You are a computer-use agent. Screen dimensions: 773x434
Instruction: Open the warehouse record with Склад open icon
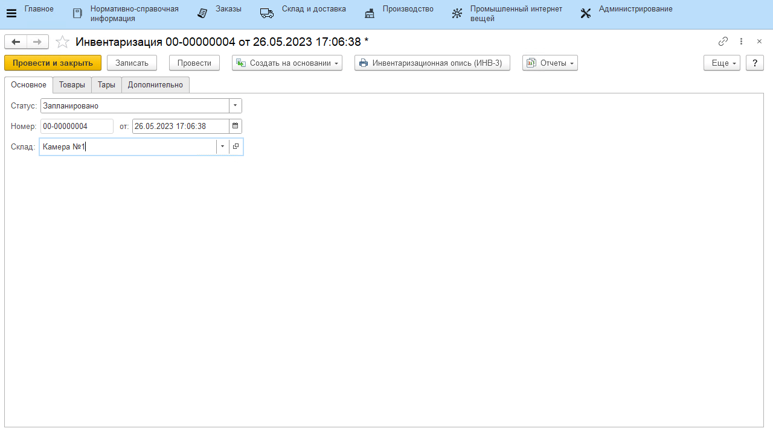(x=236, y=147)
